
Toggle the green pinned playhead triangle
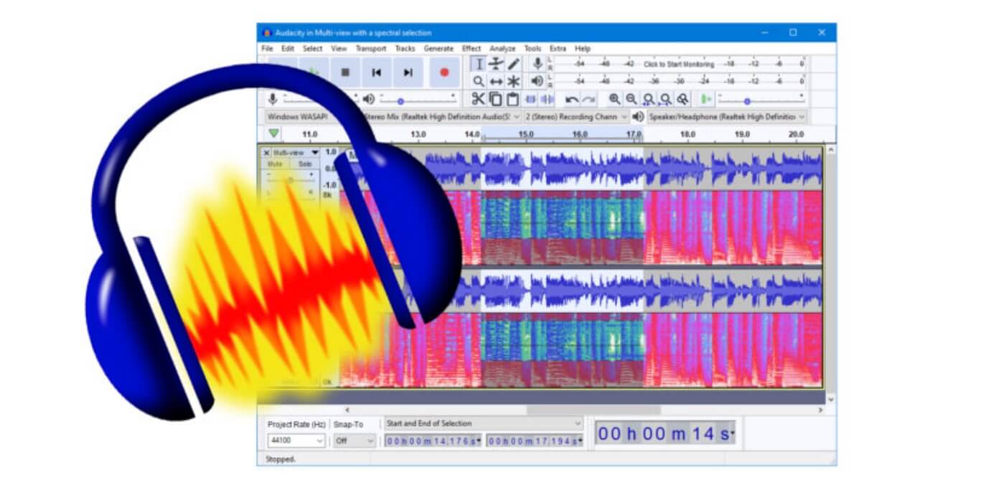(273, 133)
